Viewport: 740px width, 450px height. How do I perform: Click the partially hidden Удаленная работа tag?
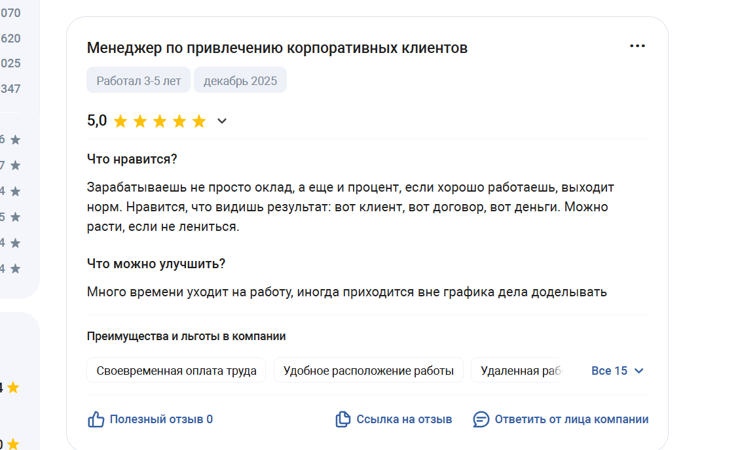tap(521, 371)
